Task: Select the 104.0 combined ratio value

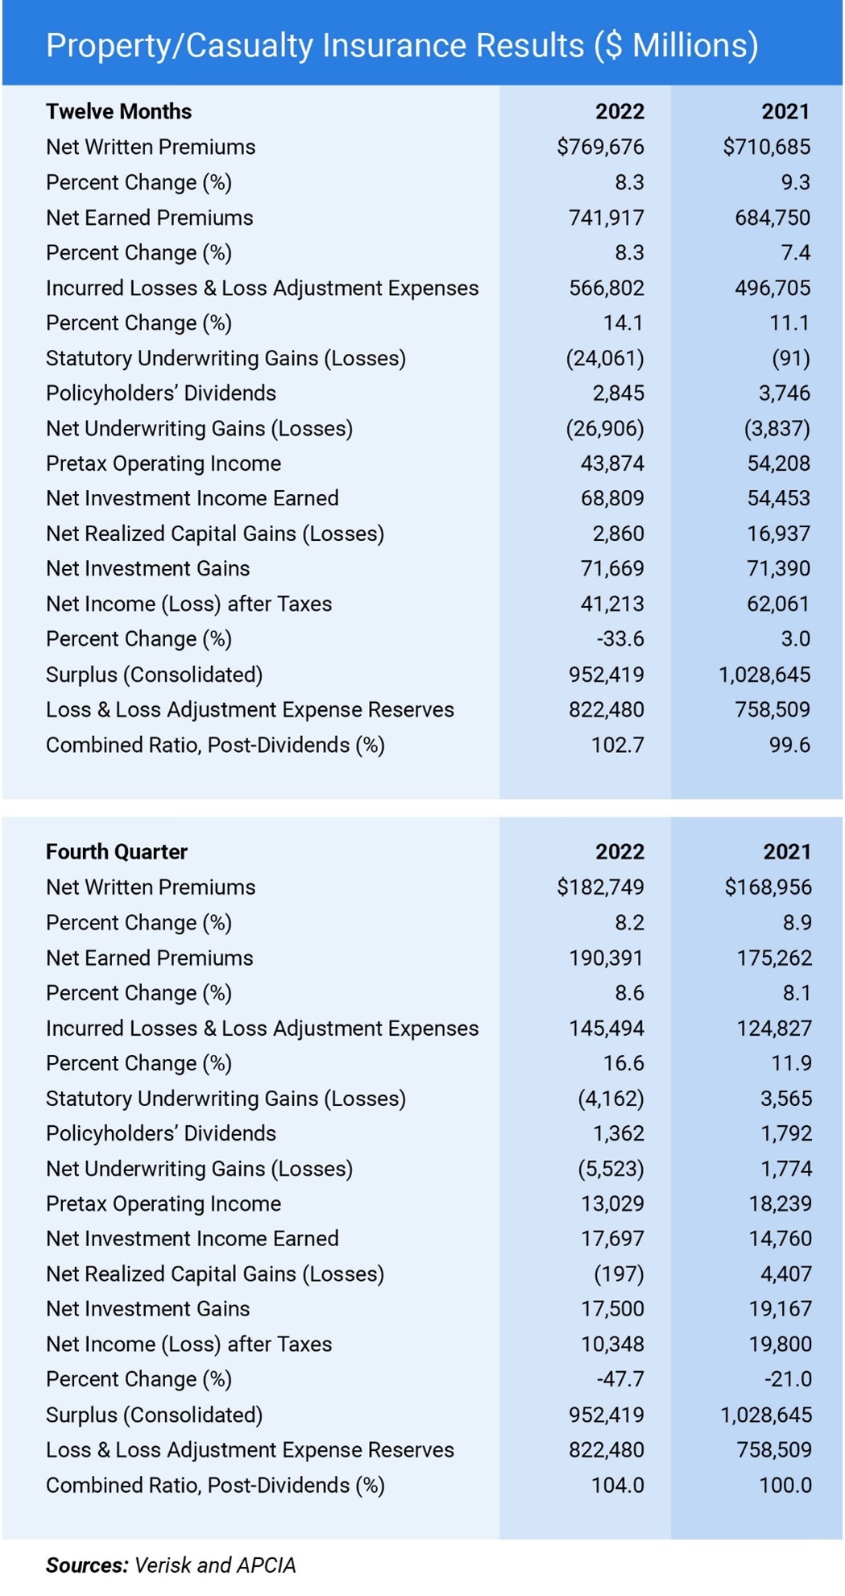Action: [x=617, y=1485]
